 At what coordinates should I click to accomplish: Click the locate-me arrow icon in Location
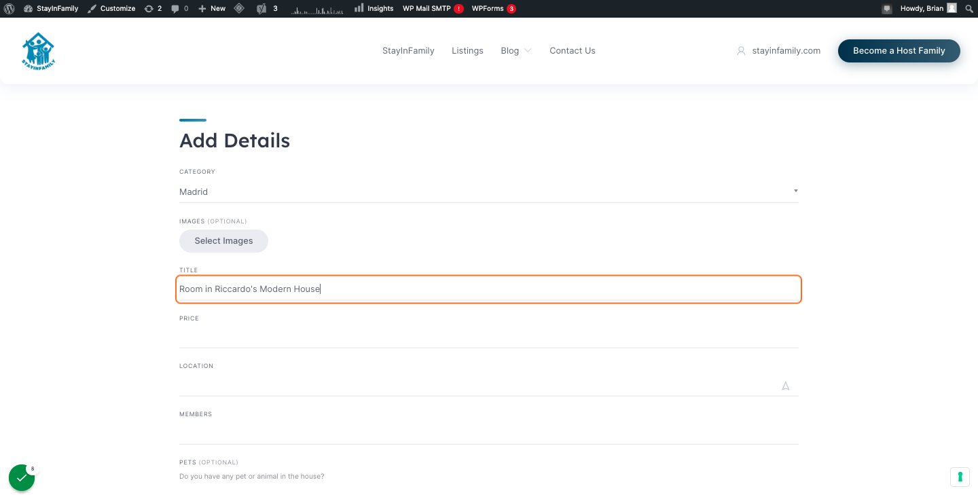pyautogui.click(x=786, y=386)
